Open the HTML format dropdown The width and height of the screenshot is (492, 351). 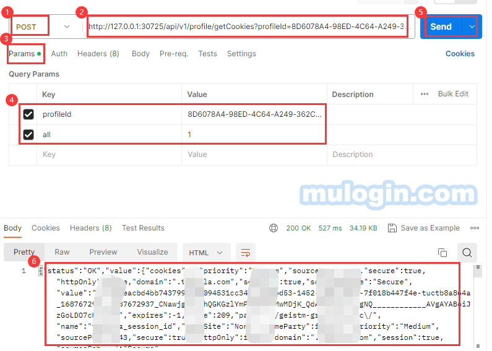(x=206, y=253)
